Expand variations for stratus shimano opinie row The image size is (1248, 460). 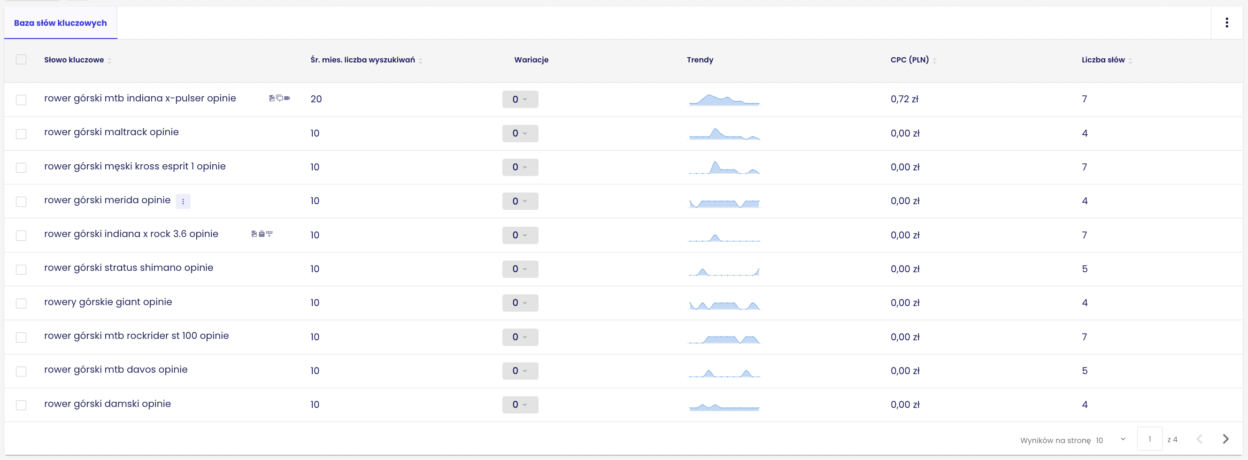(520, 269)
